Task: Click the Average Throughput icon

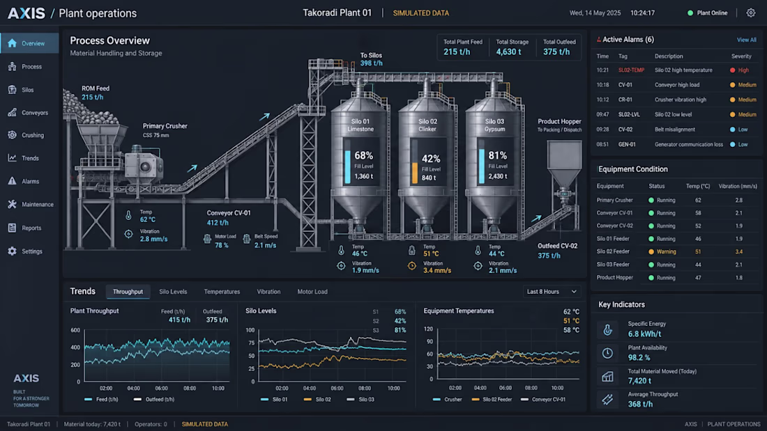Action: pos(607,400)
